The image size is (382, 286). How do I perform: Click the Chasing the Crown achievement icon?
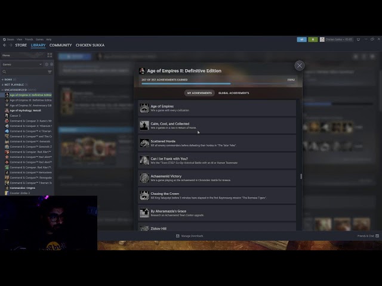144,195
